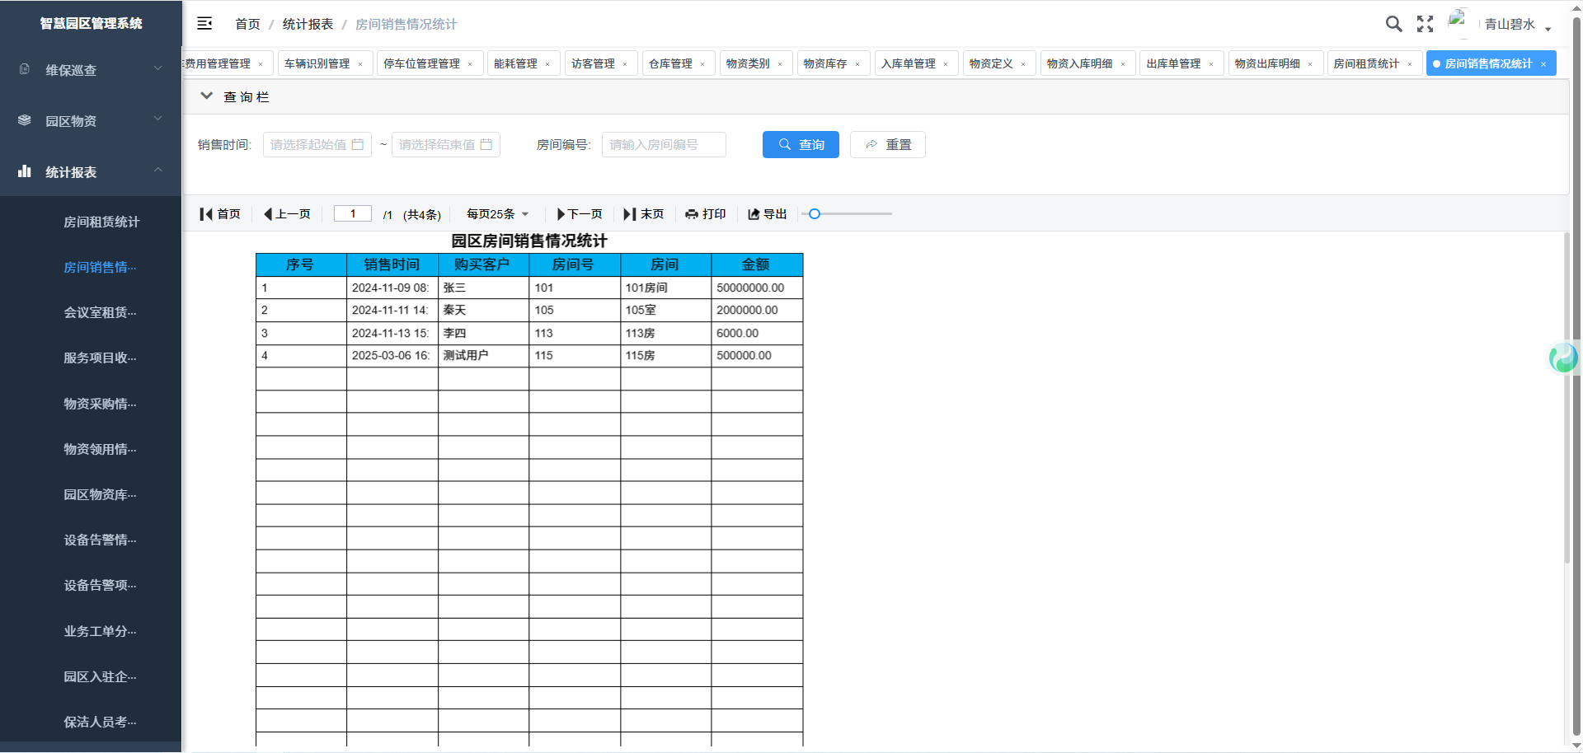Click the report zoom slider handle

815,214
